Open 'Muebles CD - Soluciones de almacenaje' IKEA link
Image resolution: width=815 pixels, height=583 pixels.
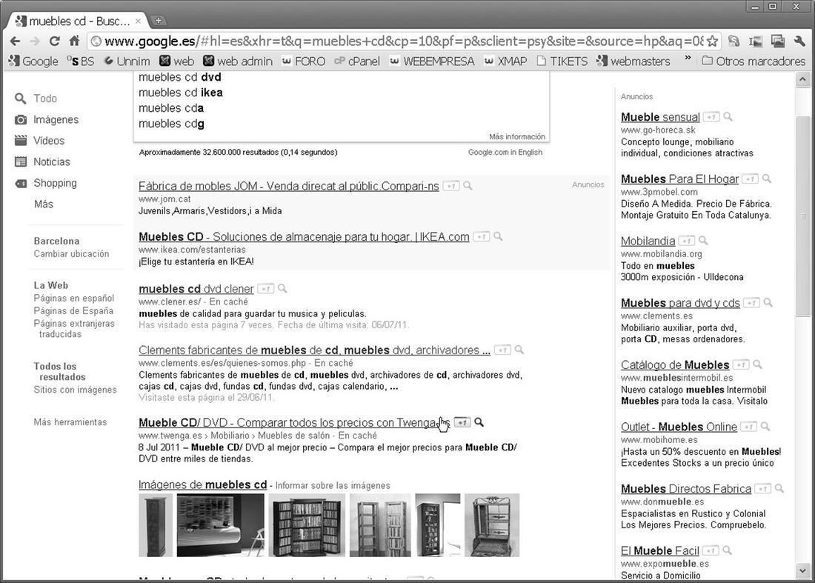pyautogui.click(x=304, y=237)
